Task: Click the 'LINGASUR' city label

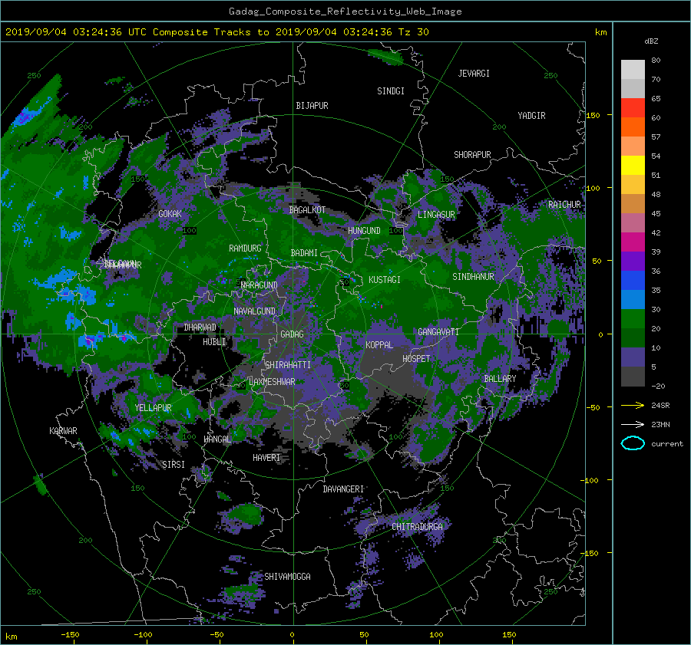Action: point(436,215)
